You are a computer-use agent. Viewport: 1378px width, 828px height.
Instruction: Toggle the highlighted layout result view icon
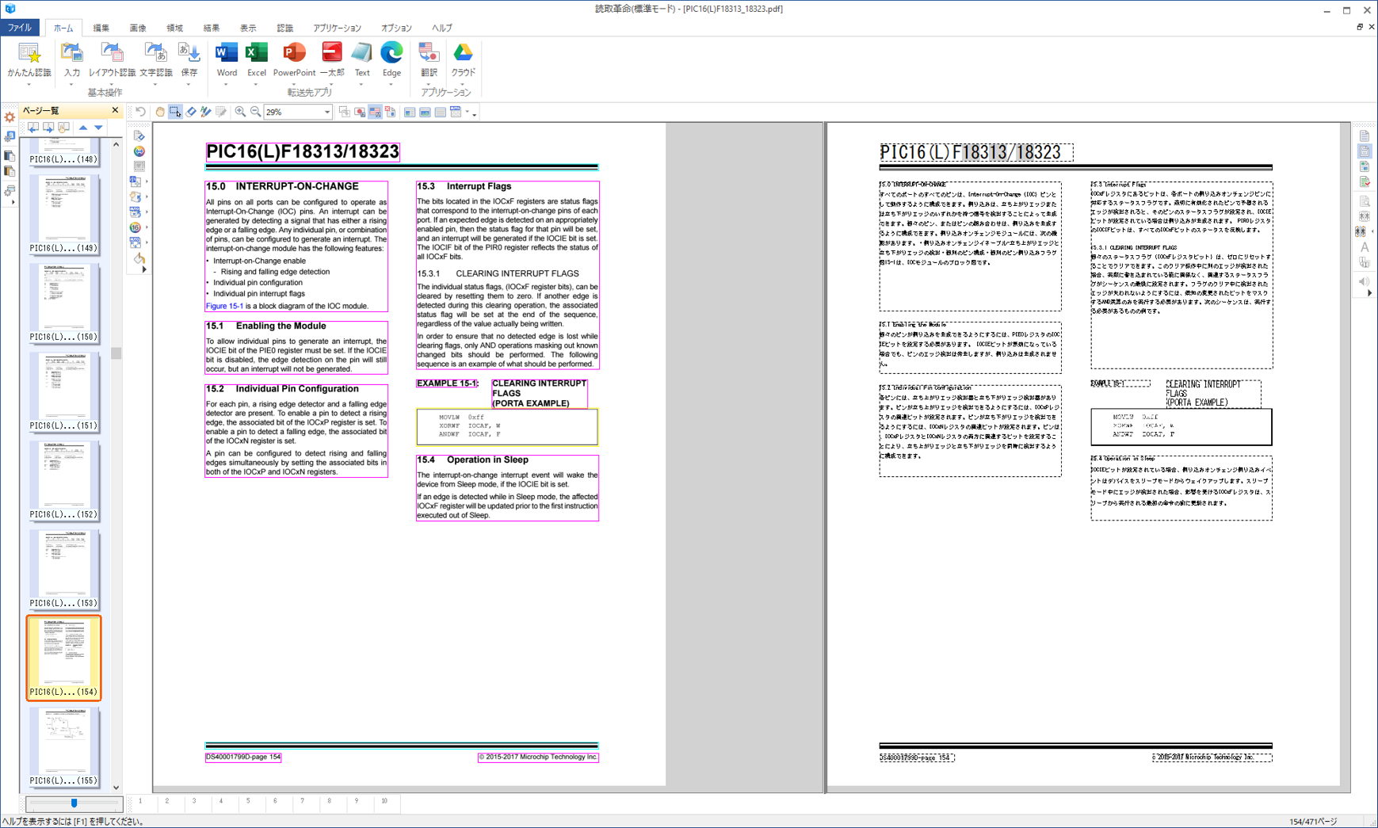(1365, 151)
